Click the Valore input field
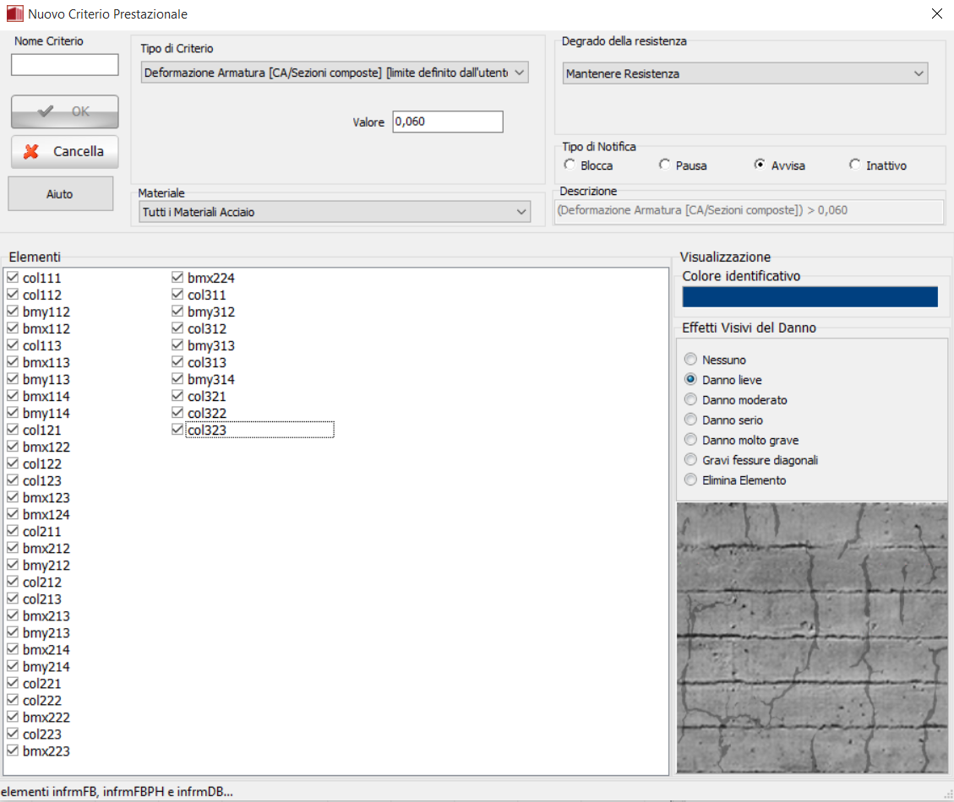Viewport: 954px width, 802px height. (447, 122)
